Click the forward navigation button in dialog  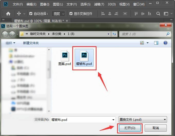12,34
